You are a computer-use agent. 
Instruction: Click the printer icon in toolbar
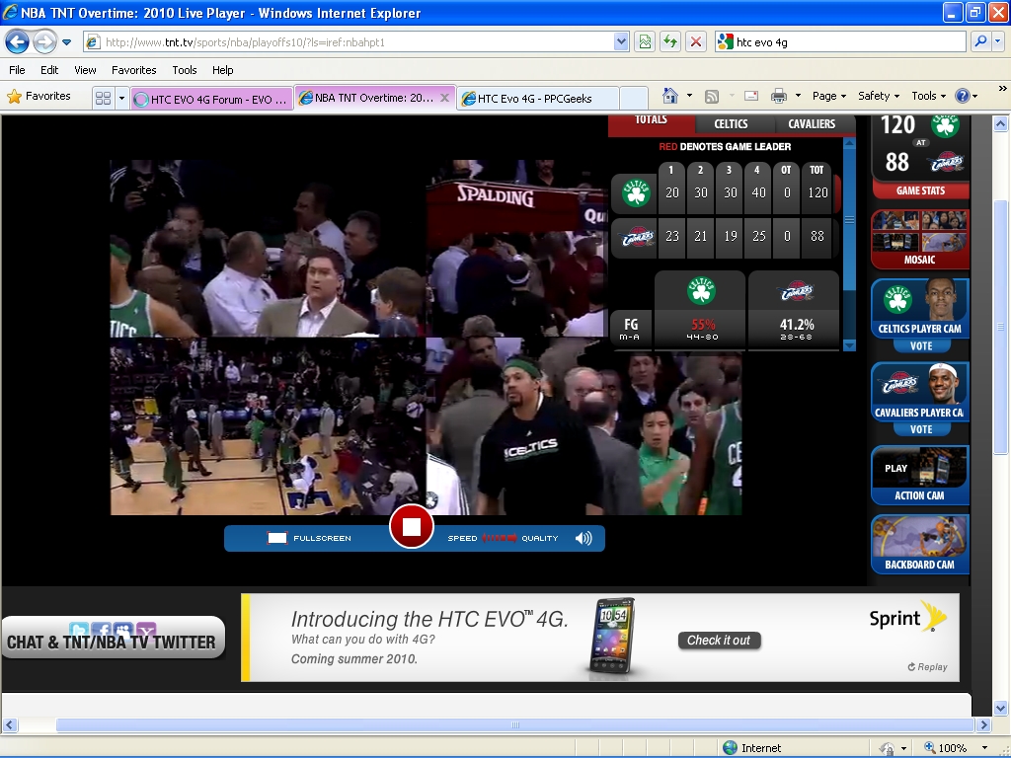[778, 96]
